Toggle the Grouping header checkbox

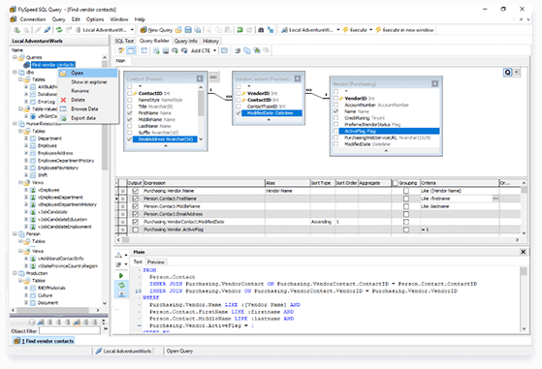395,183
